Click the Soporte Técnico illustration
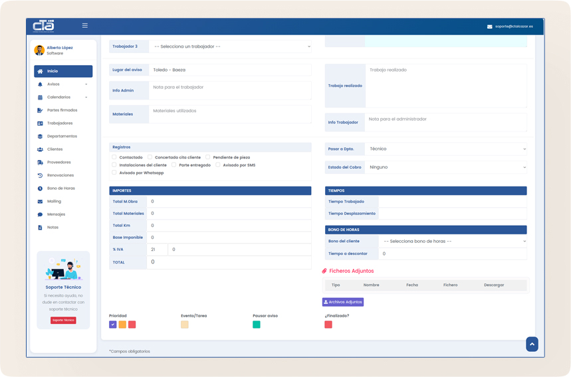The height and width of the screenshot is (377, 571). pyautogui.click(x=63, y=269)
